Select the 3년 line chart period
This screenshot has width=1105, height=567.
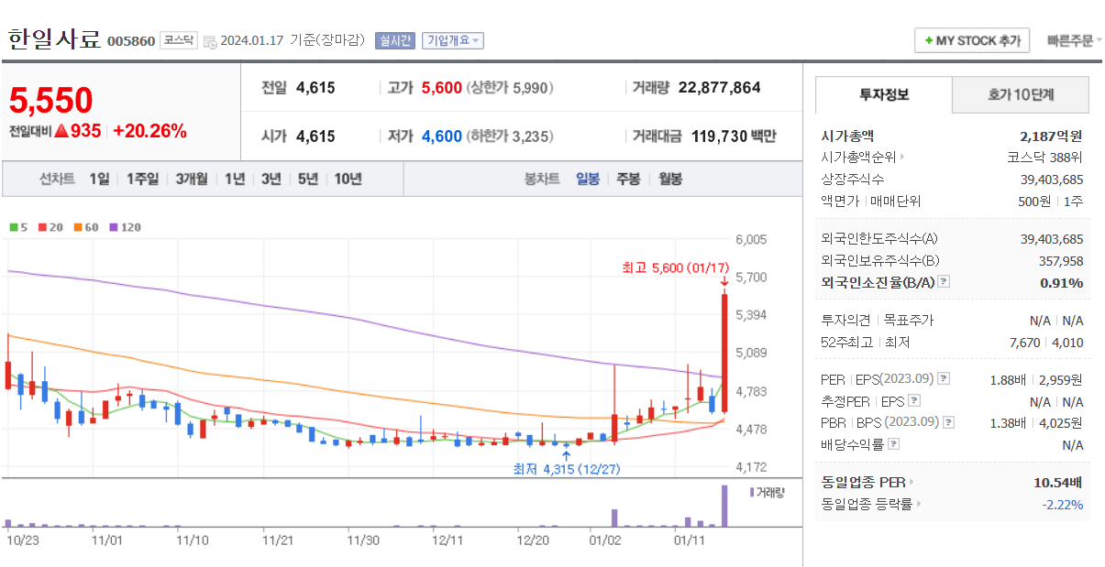[x=271, y=180]
